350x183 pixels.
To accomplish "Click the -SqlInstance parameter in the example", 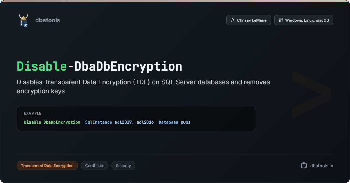I will pyautogui.click(x=97, y=122).
